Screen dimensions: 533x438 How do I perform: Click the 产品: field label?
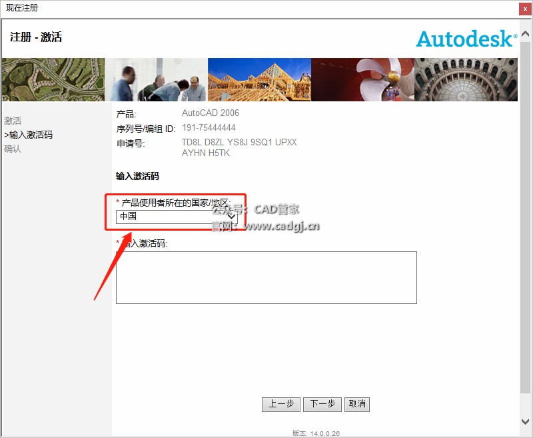point(126,114)
